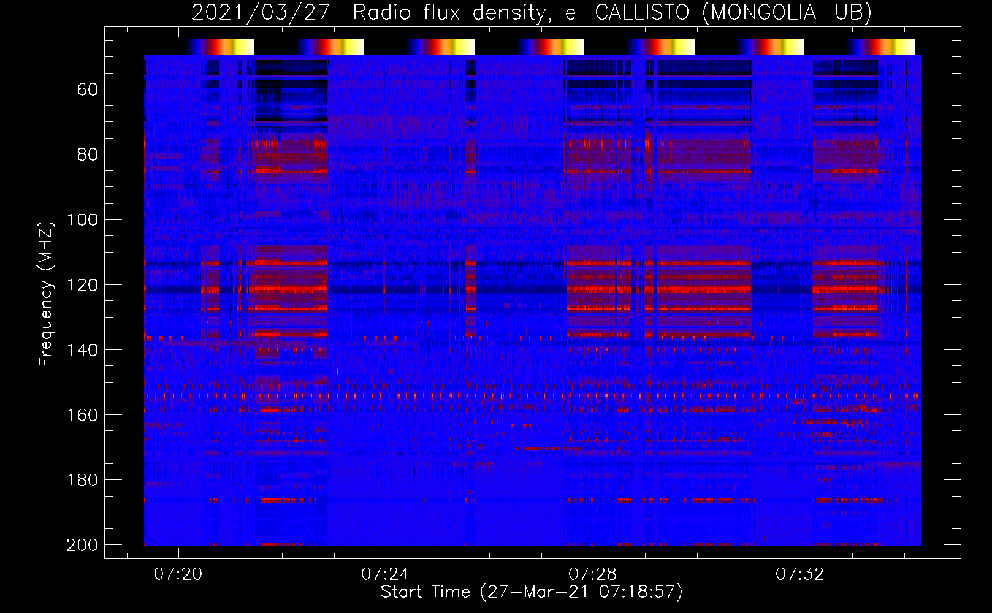Click the 80 frequency tick label
This screenshot has height=613, width=992.
[x=88, y=154]
